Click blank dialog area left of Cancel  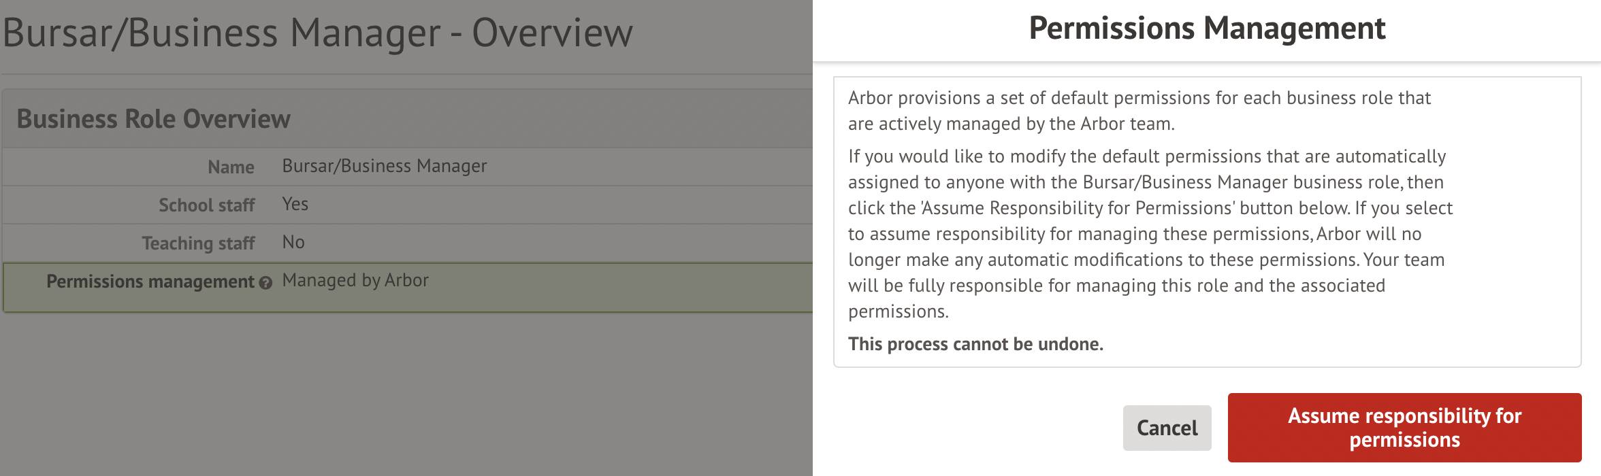[973, 428]
